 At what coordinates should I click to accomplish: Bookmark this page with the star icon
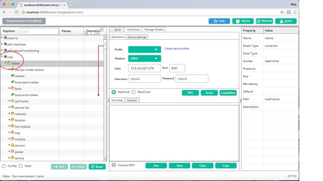[x=282, y=12]
